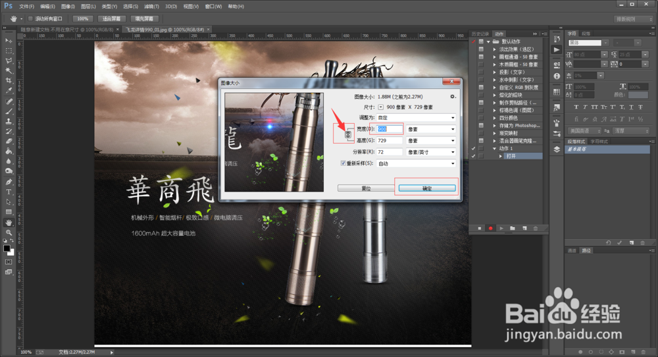This screenshot has width=658, height=357.
Task: Select the Horizontal Type tool
Action: click(x=9, y=192)
